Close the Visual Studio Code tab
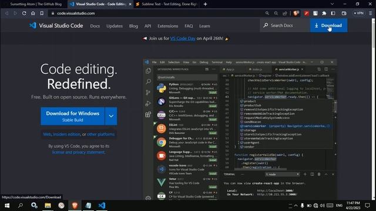The image size is (376, 211). [130, 4]
